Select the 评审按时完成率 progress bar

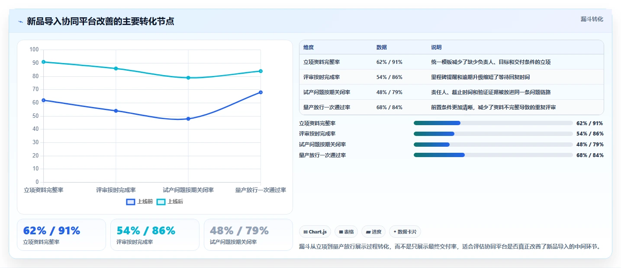(x=493, y=134)
